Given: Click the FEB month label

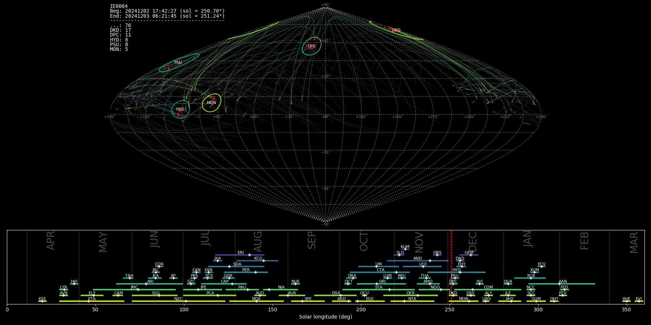Looking at the screenshot, I should pyautogui.click(x=584, y=241).
